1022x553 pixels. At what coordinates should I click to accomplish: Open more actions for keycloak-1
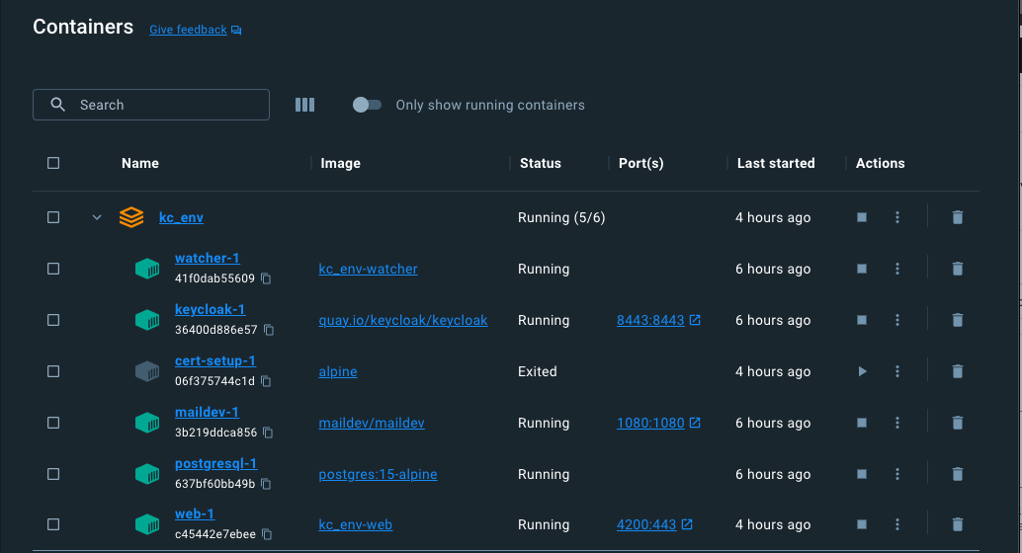897,321
